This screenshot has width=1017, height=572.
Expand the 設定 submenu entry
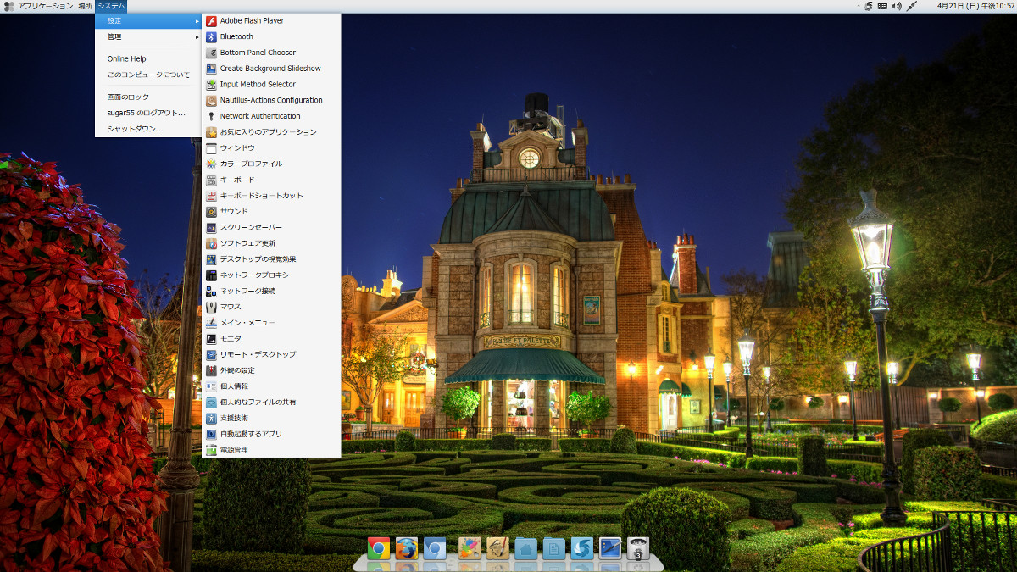tap(149, 20)
